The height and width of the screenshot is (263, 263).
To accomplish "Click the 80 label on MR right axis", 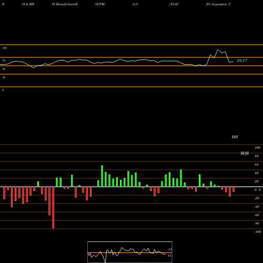I will coord(257,156).
